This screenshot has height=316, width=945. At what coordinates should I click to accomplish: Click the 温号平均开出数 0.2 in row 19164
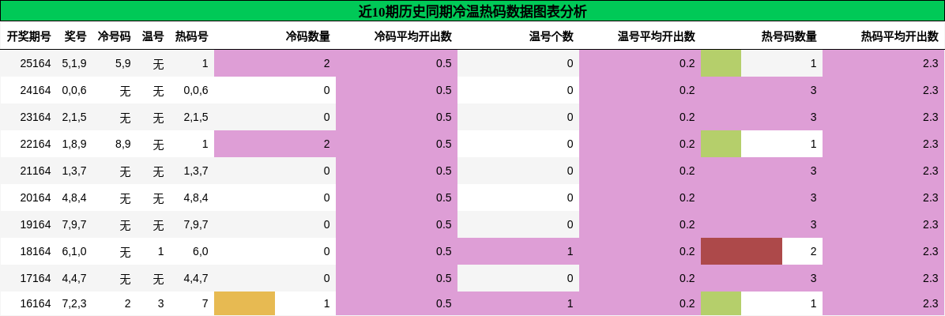687,224
